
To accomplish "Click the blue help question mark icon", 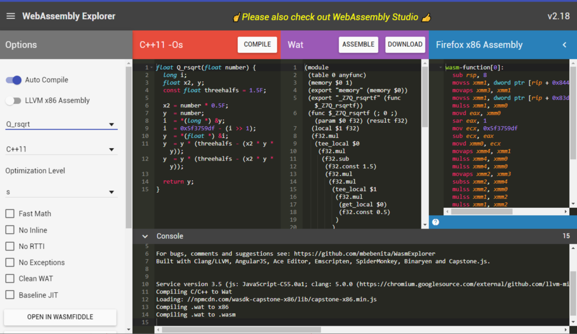I will click(x=434, y=222).
